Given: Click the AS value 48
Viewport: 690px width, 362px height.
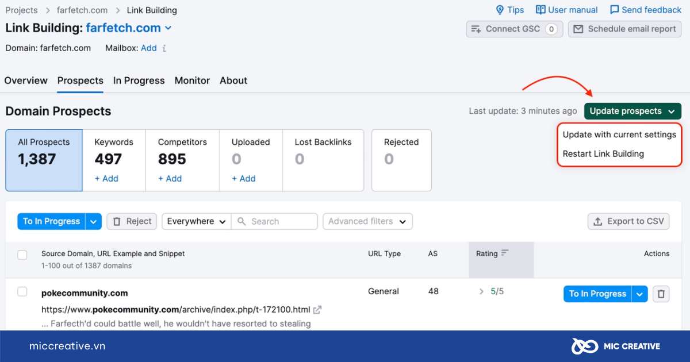Looking at the screenshot, I should (x=434, y=291).
